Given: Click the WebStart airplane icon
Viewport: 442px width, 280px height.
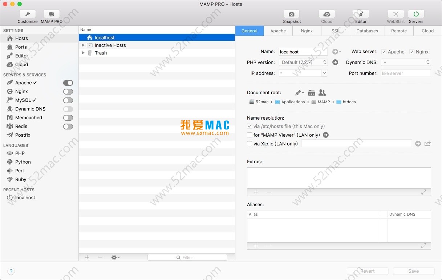Looking at the screenshot, I should pyautogui.click(x=396, y=14).
